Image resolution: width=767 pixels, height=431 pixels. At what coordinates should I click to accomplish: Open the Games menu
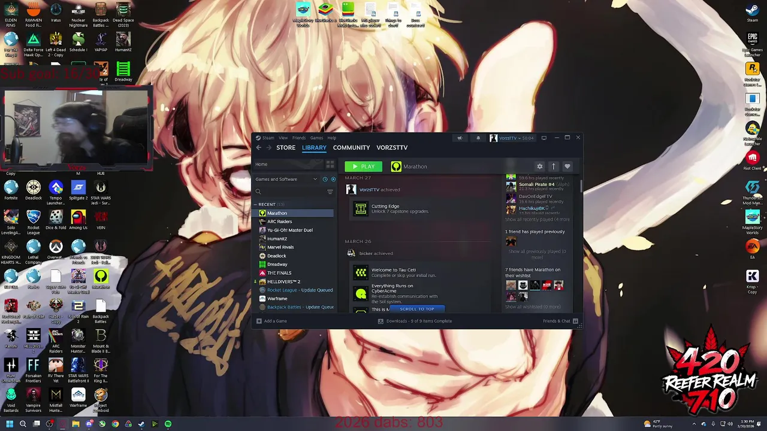[316, 138]
